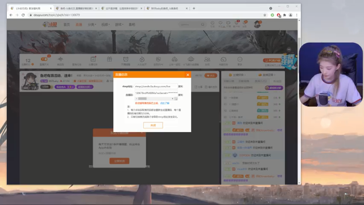
Task: Go back in Chrome
Action: [11, 15]
